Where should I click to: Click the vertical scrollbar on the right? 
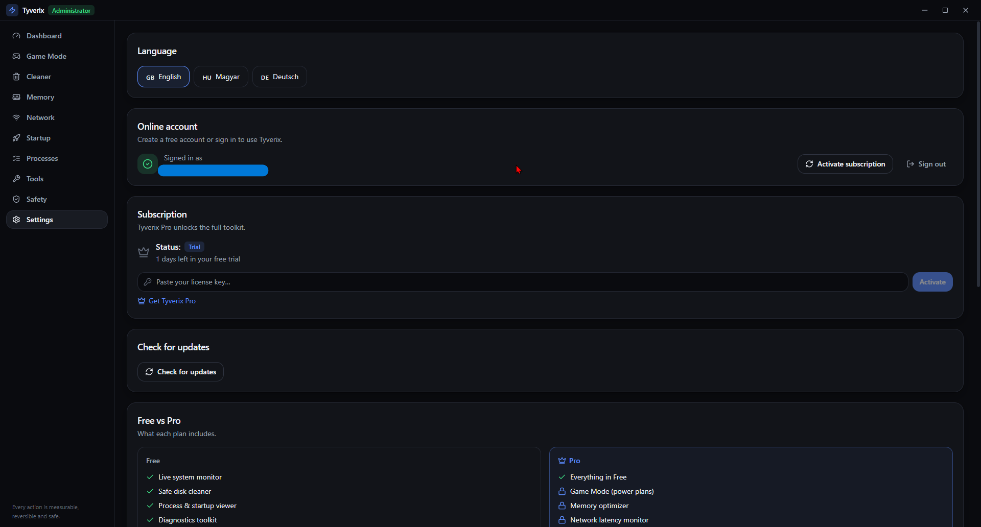click(978, 153)
